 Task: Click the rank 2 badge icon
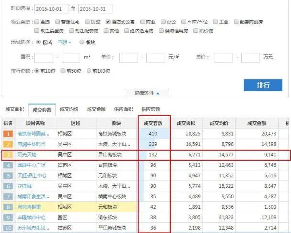point(8,144)
